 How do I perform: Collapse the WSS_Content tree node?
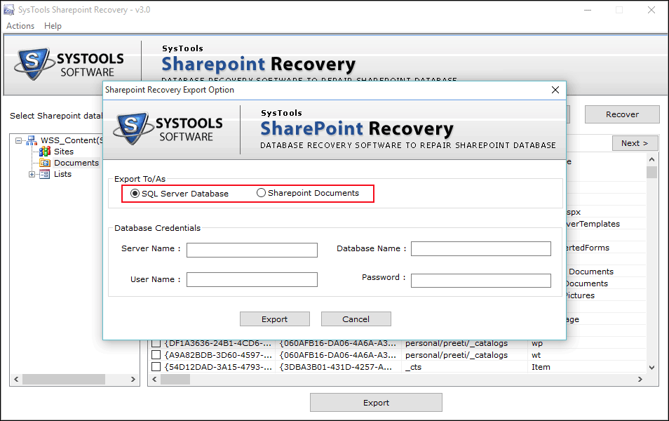coord(18,140)
